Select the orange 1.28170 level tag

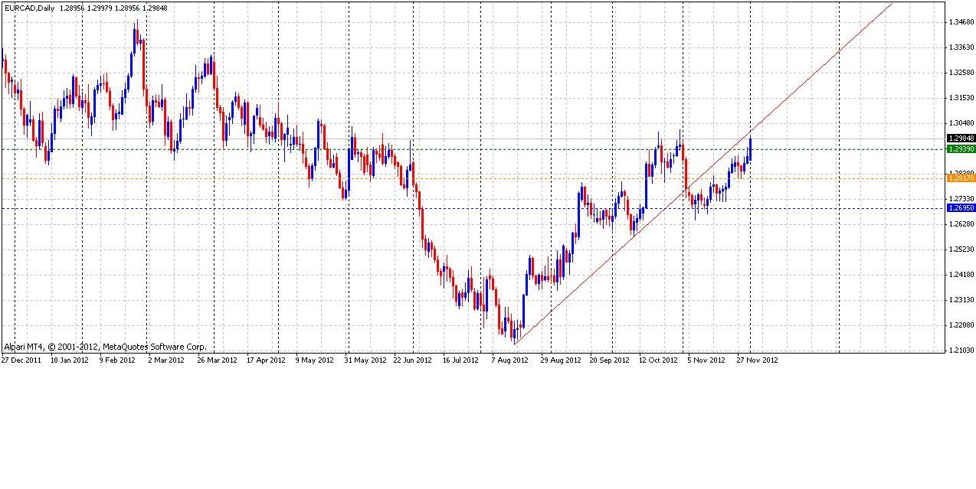961,178
